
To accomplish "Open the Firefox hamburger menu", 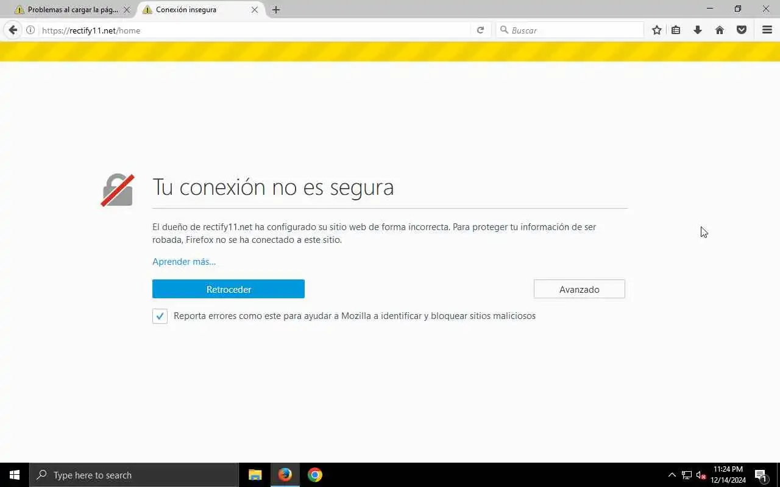I will (x=767, y=30).
